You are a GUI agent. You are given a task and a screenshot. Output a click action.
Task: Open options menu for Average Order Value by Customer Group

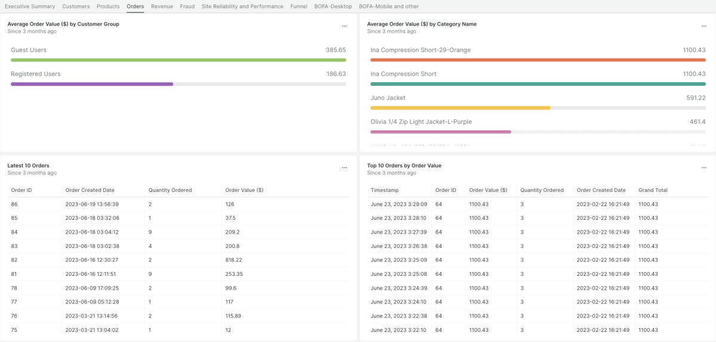[x=344, y=26]
